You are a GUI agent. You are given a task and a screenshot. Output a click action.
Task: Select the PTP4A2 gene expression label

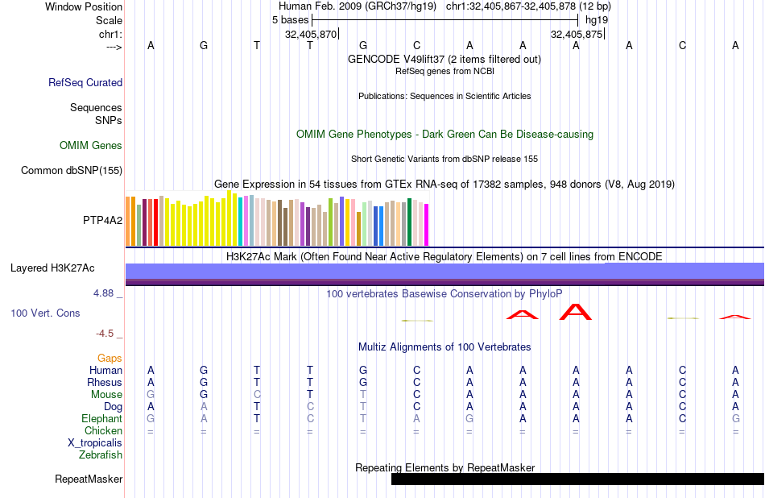102,220
